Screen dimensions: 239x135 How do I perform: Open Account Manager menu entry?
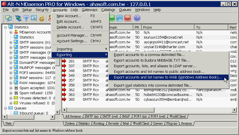pos(80,35)
